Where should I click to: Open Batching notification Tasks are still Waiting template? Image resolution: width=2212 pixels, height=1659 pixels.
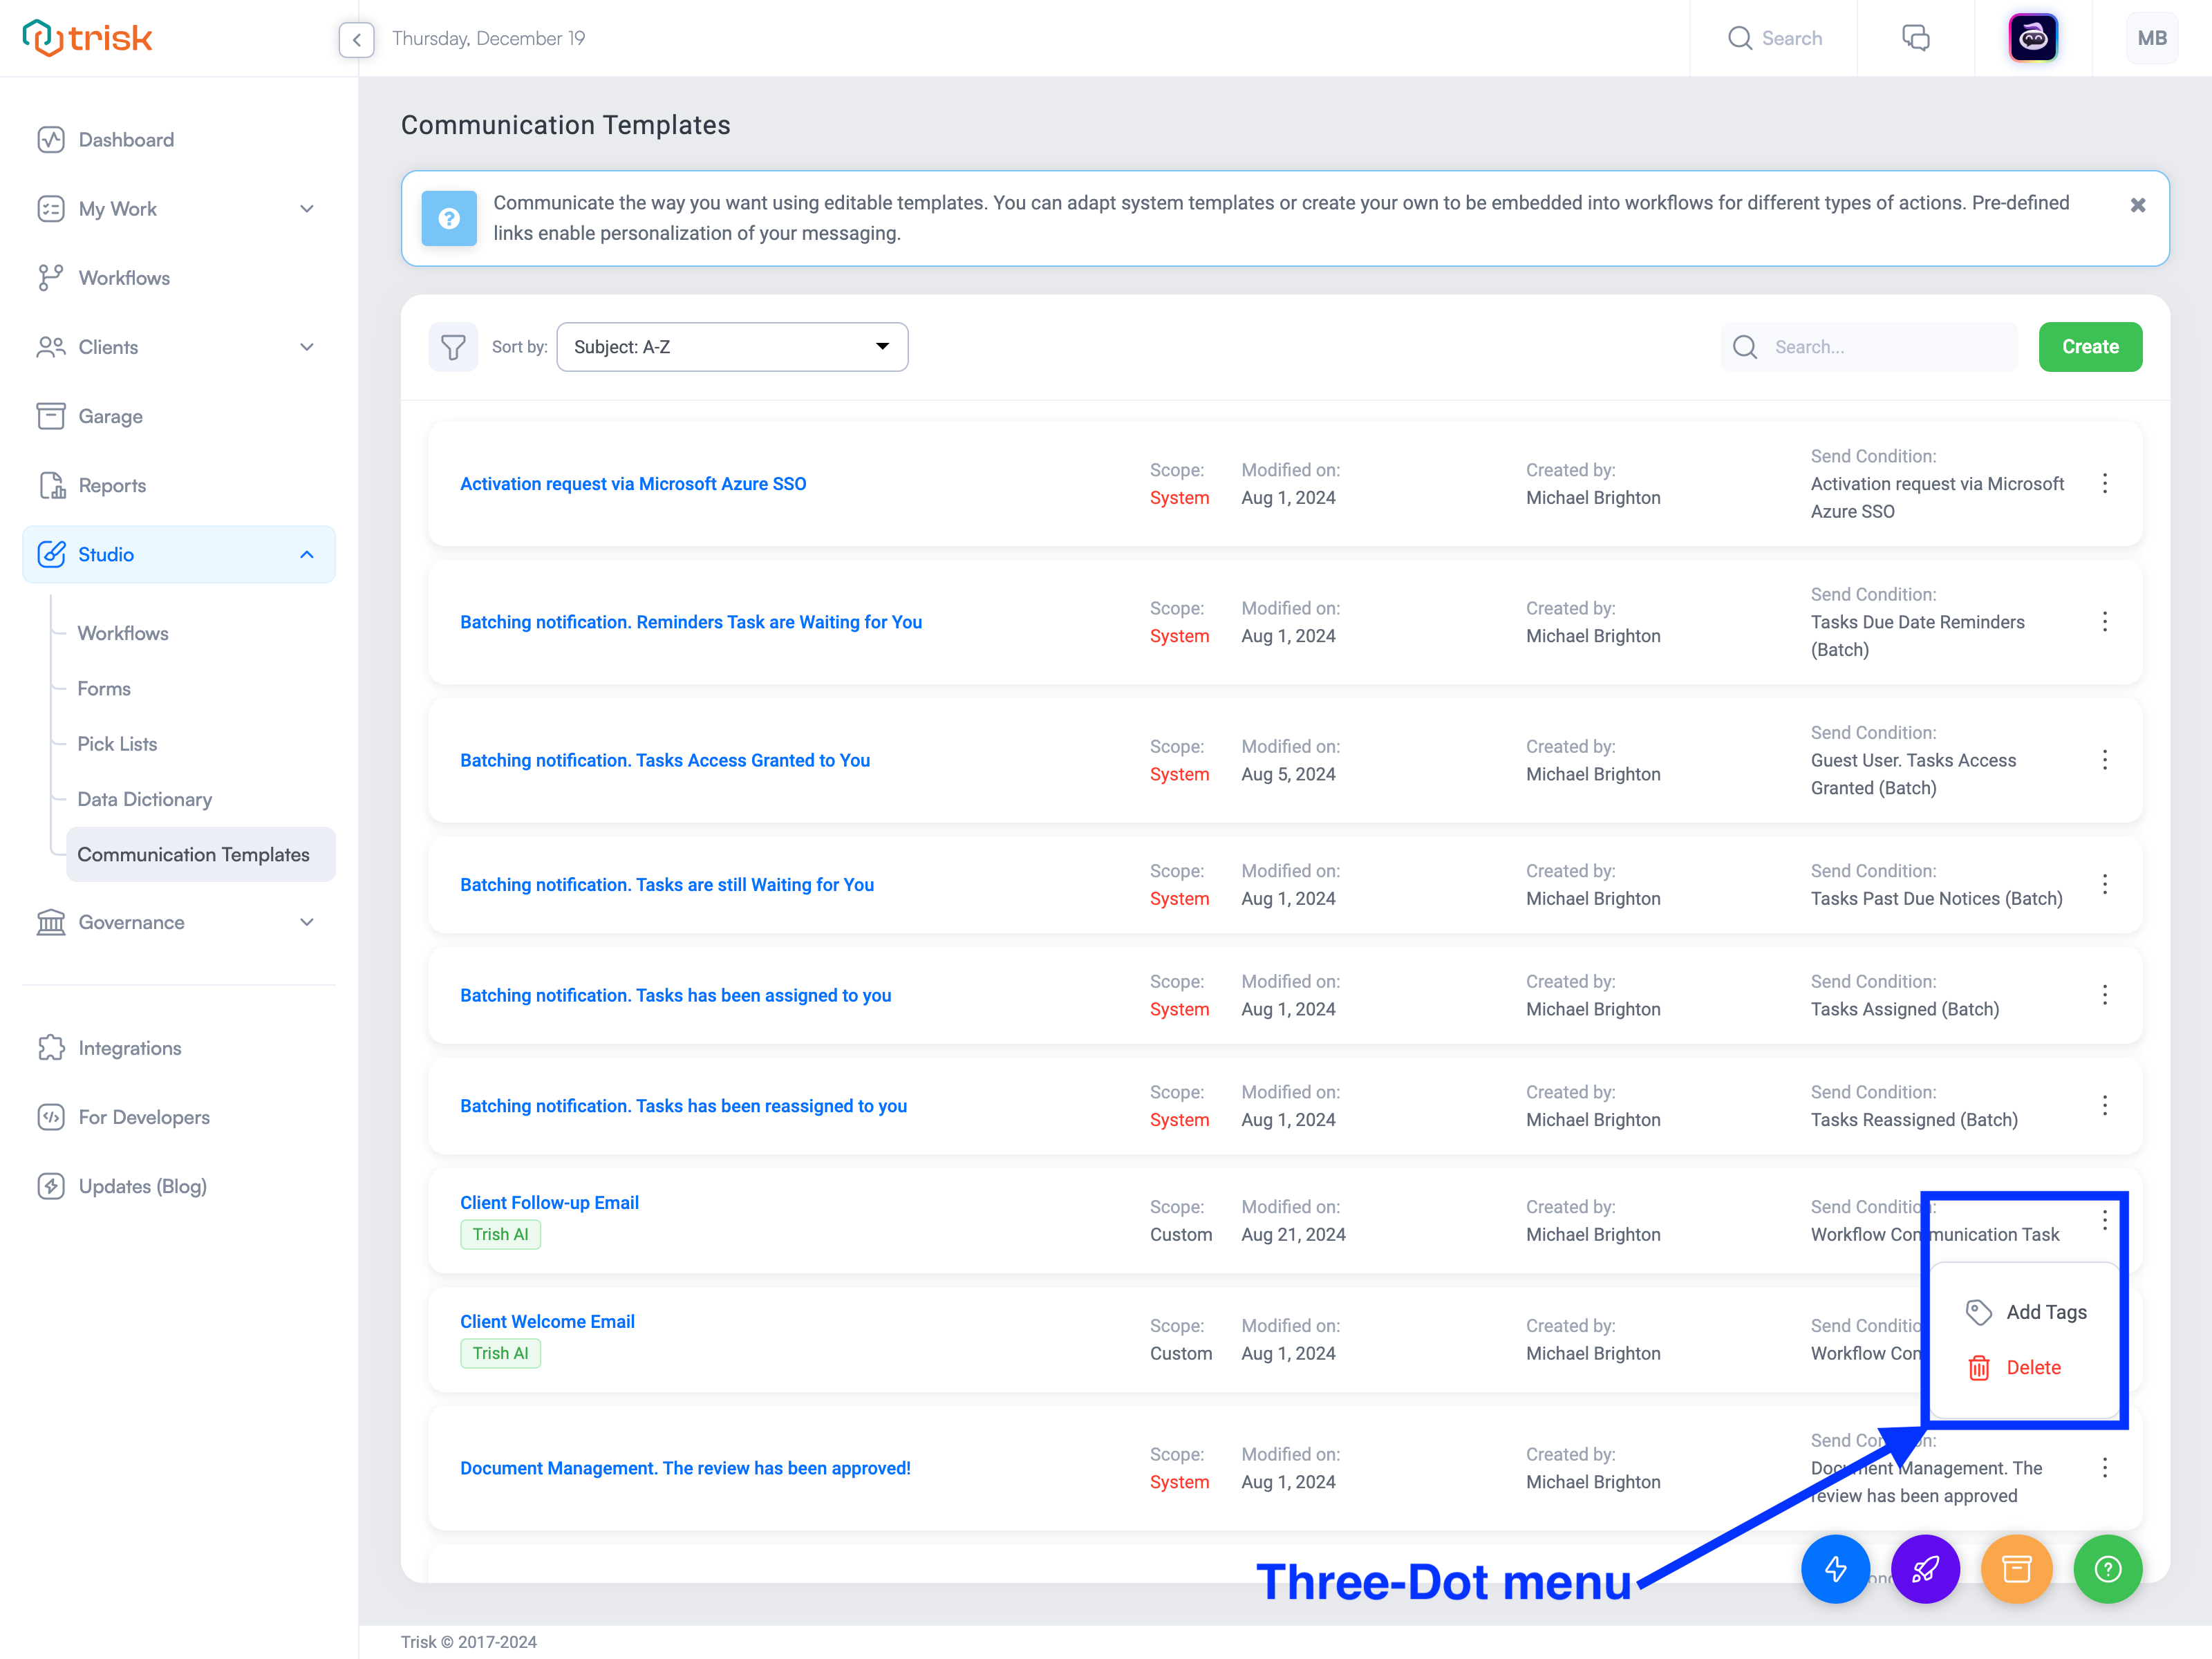tap(667, 885)
